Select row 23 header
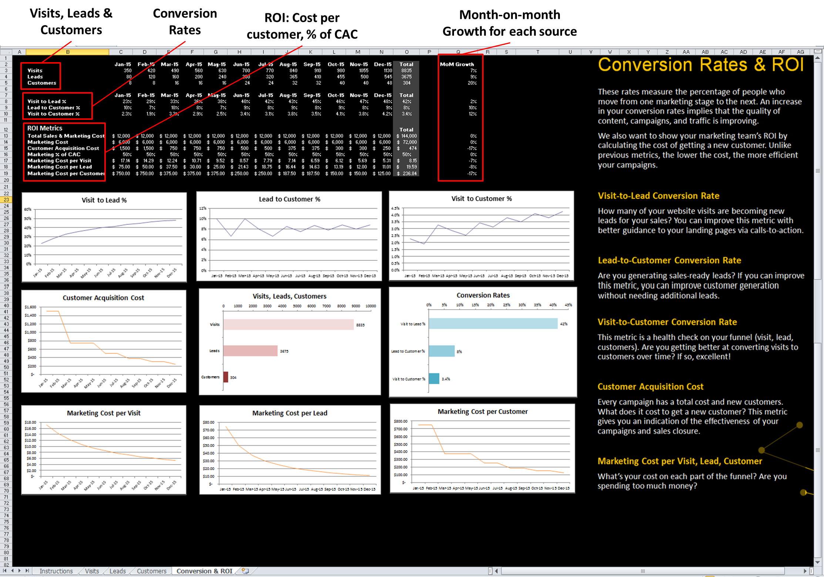Viewport: 824px width, 577px height. point(6,199)
